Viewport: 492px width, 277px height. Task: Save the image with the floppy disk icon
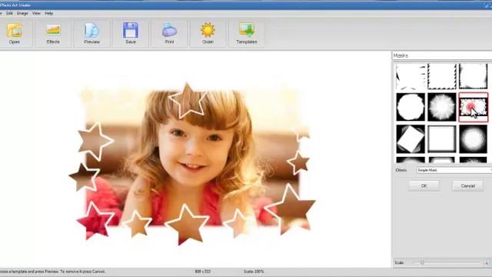131,33
